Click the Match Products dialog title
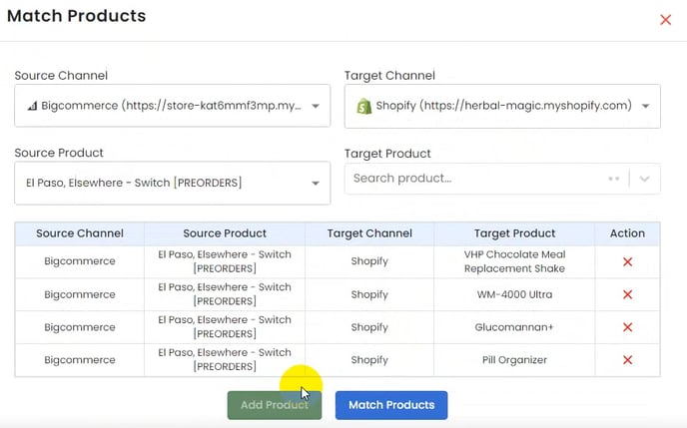The height and width of the screenshot is (428, 687). click(x=77, y=16)
